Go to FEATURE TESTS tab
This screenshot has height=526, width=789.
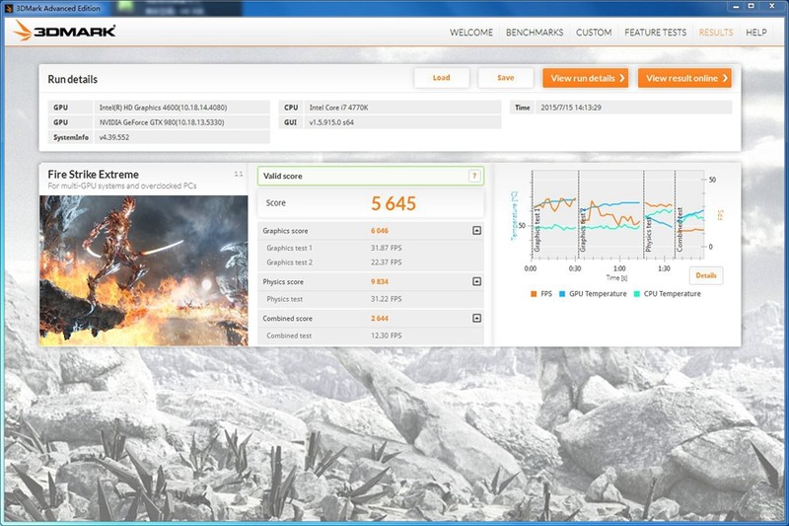tap(655, 33)
